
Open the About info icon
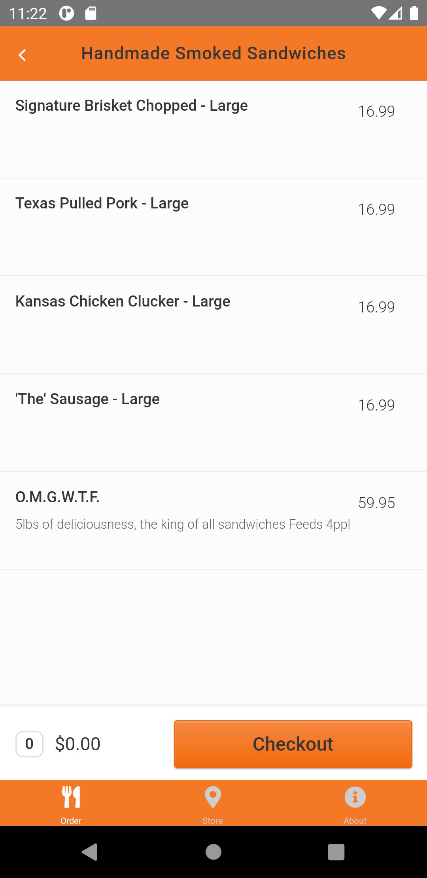coord(355,797)
